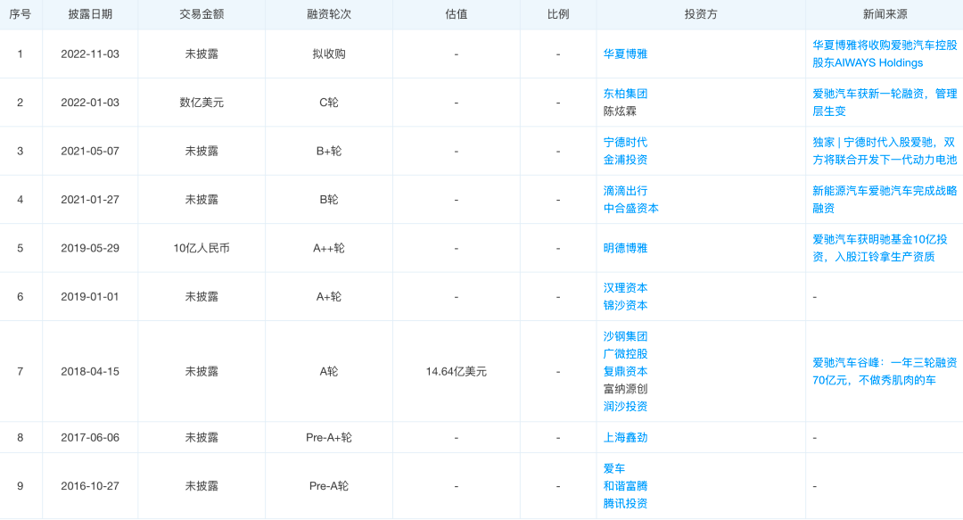
Task: Open investor link 上海鑫劲
Action: pyautogui.click(x=625, y=438)
